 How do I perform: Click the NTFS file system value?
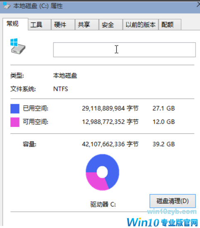tap(60, 89)
